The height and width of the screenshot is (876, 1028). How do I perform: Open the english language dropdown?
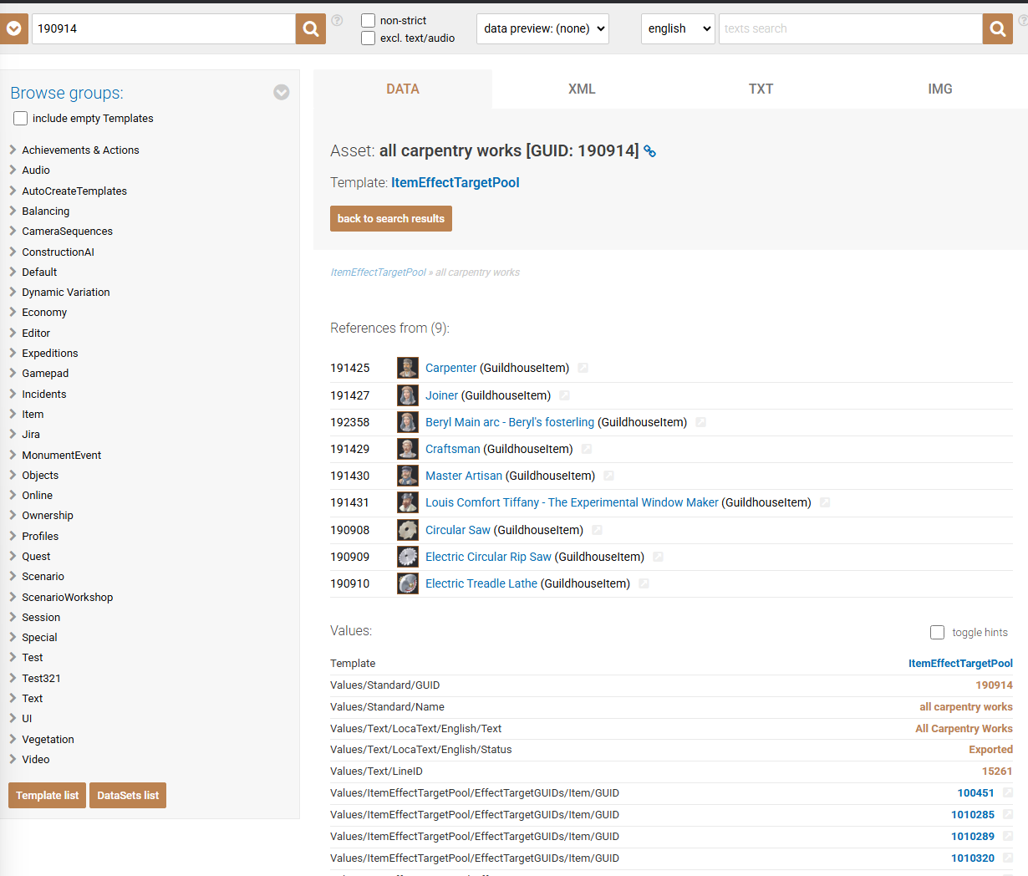point(678,29)
